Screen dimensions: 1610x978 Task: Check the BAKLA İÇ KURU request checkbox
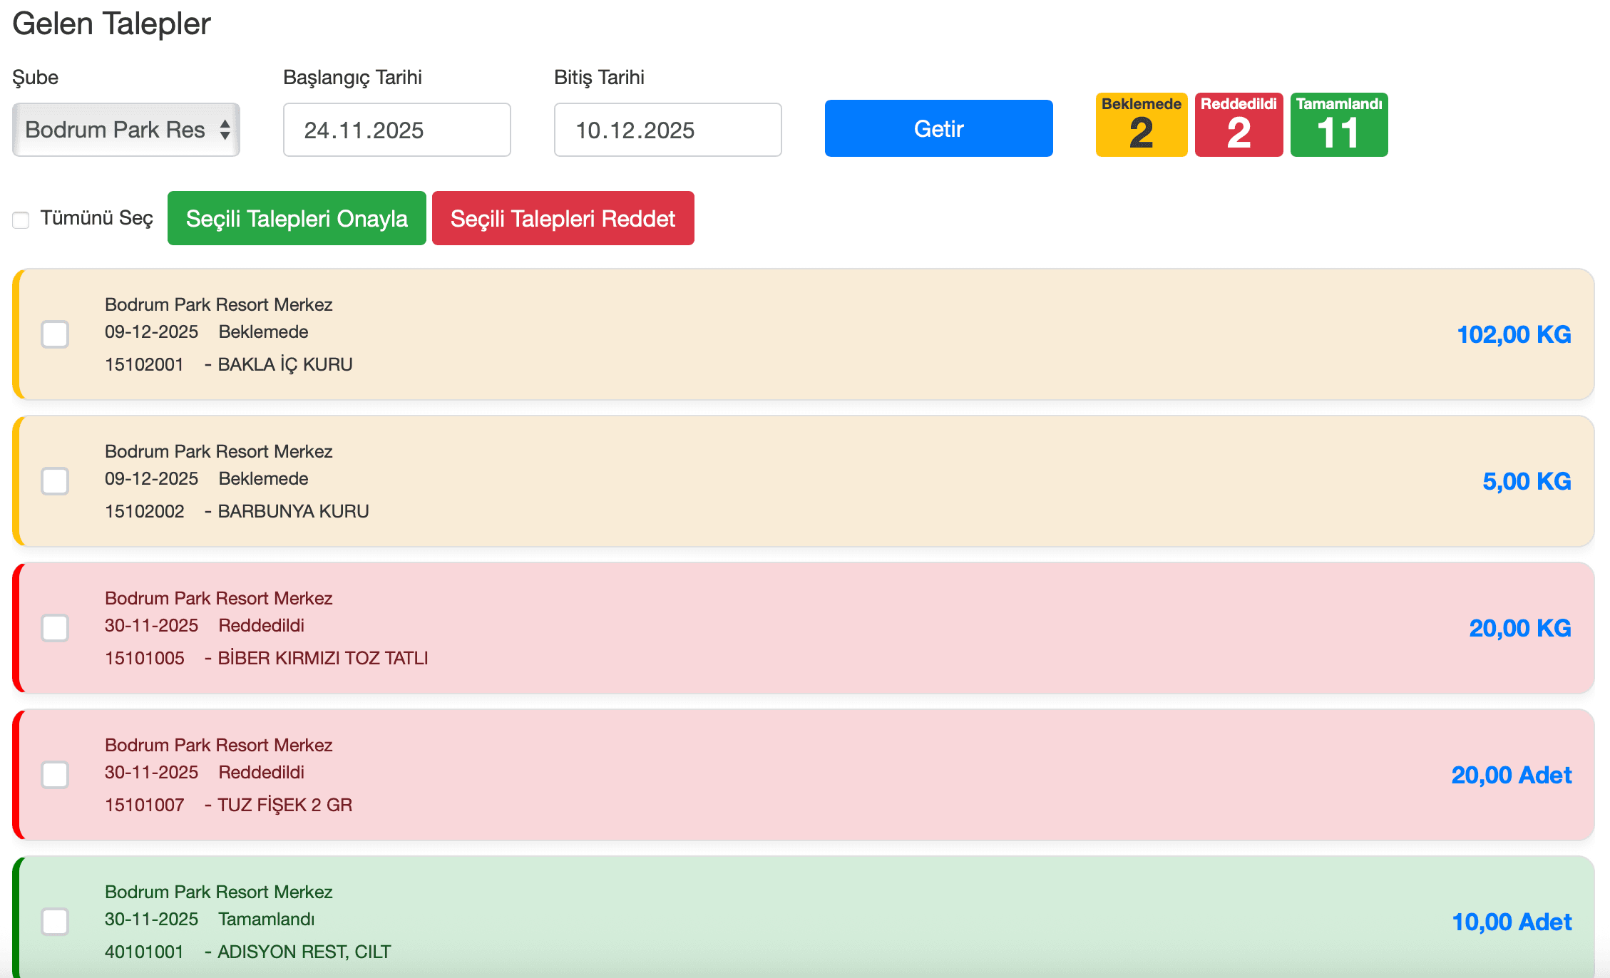55,334
